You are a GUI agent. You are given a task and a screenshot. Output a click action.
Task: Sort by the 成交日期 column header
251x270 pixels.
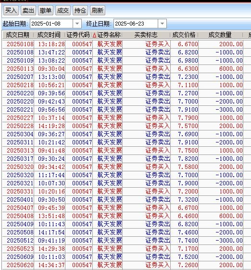18,35
